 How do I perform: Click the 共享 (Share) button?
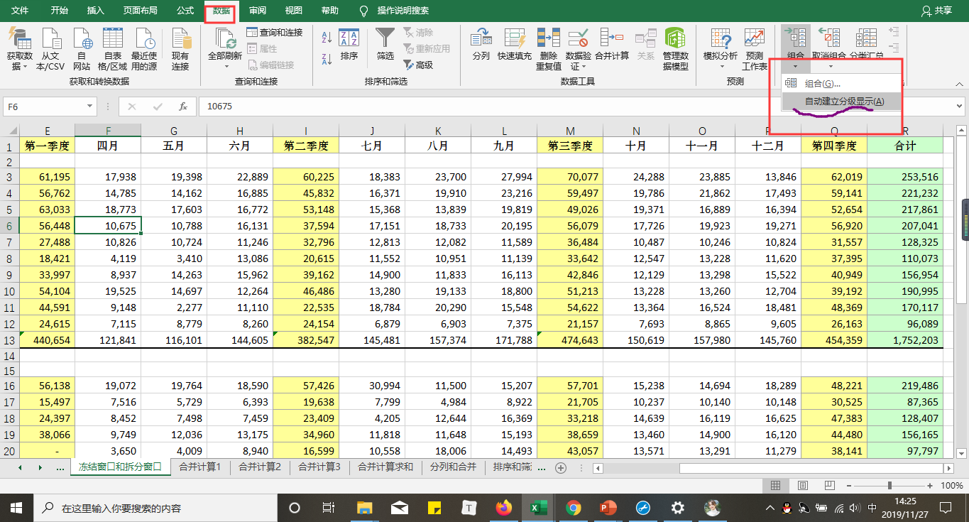point(936,11)
